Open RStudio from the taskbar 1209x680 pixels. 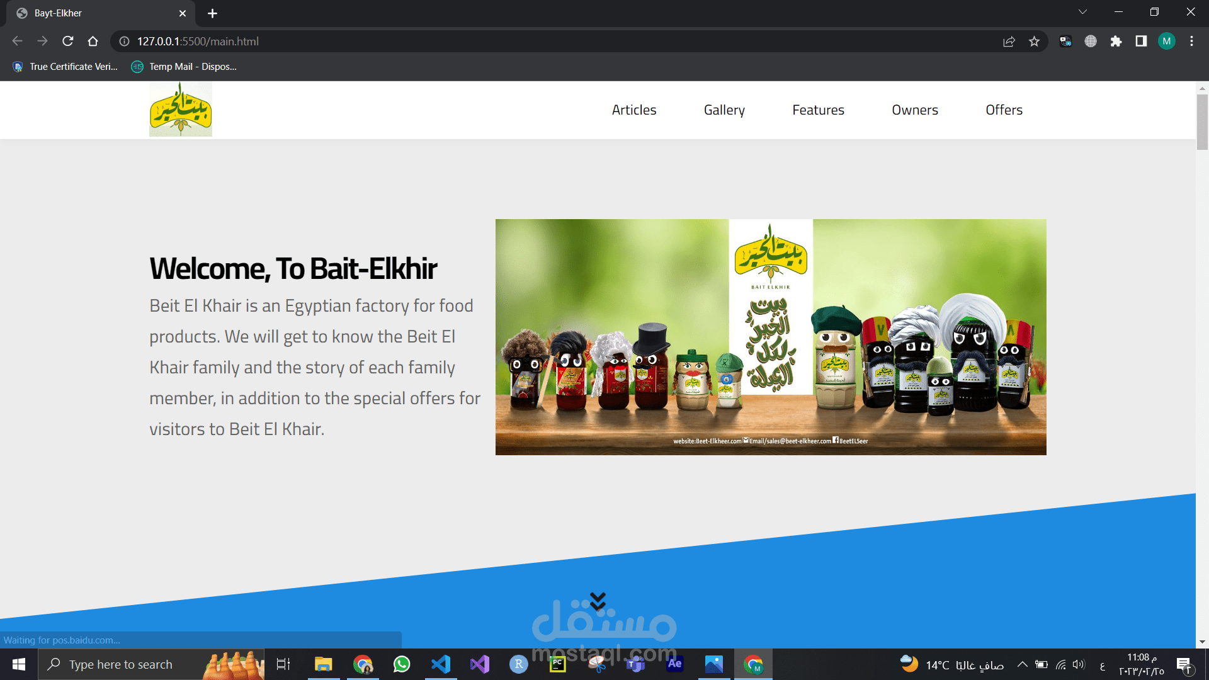click(519, 664)
